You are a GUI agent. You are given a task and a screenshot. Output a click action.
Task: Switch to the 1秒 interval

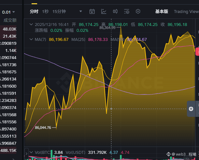[x=45, y=11]
